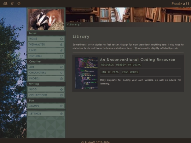Open the SETTINGS page
191x143 pixels.
(46, 114)
